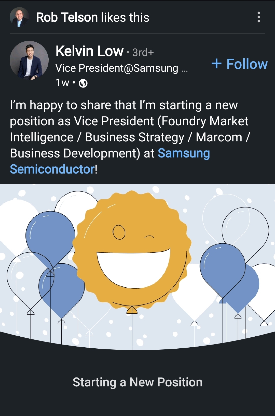Open Rob Telson's profile via his name

click(67, 17)
